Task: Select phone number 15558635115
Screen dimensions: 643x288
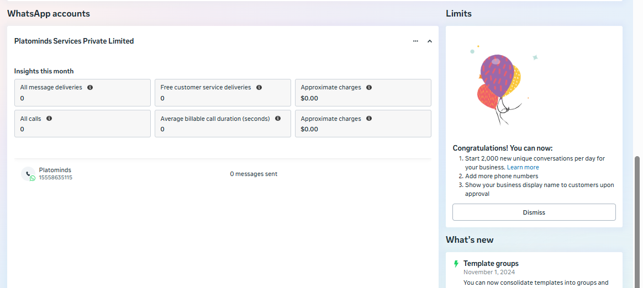Action: click(x=55, y=178)
